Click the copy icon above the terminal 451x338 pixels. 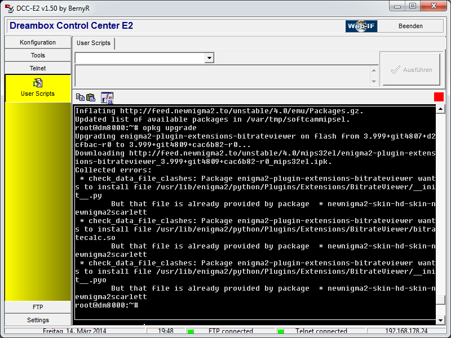80,97
